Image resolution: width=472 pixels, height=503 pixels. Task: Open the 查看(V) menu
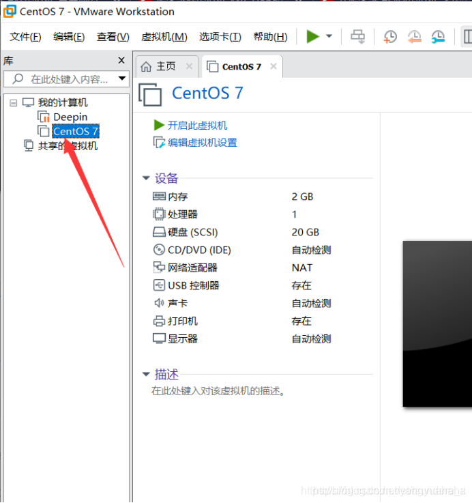coord(113,37)
